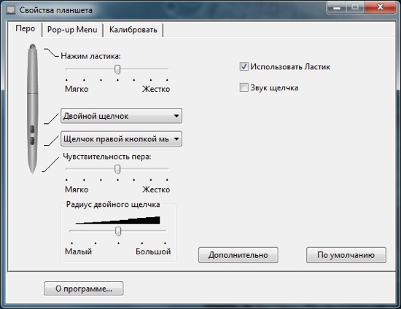
Task: Open Щелчок правой кнопкой мыши dropdown
Action: [121, 139]
